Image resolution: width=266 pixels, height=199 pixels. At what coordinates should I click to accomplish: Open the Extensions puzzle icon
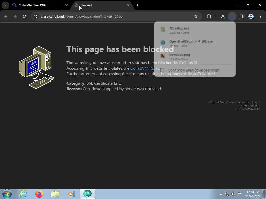[209, 16]
